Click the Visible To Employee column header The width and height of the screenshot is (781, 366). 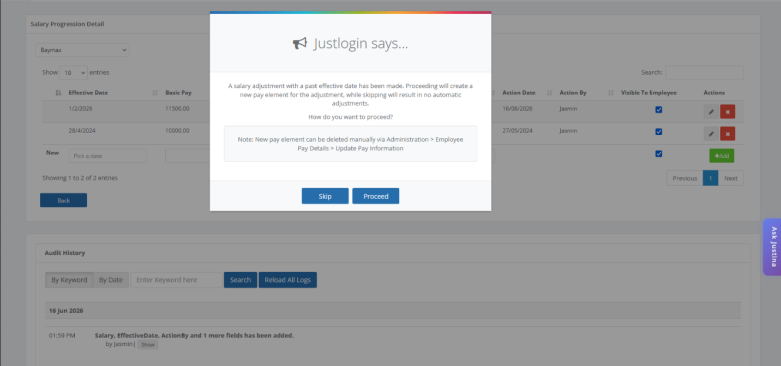649,93
